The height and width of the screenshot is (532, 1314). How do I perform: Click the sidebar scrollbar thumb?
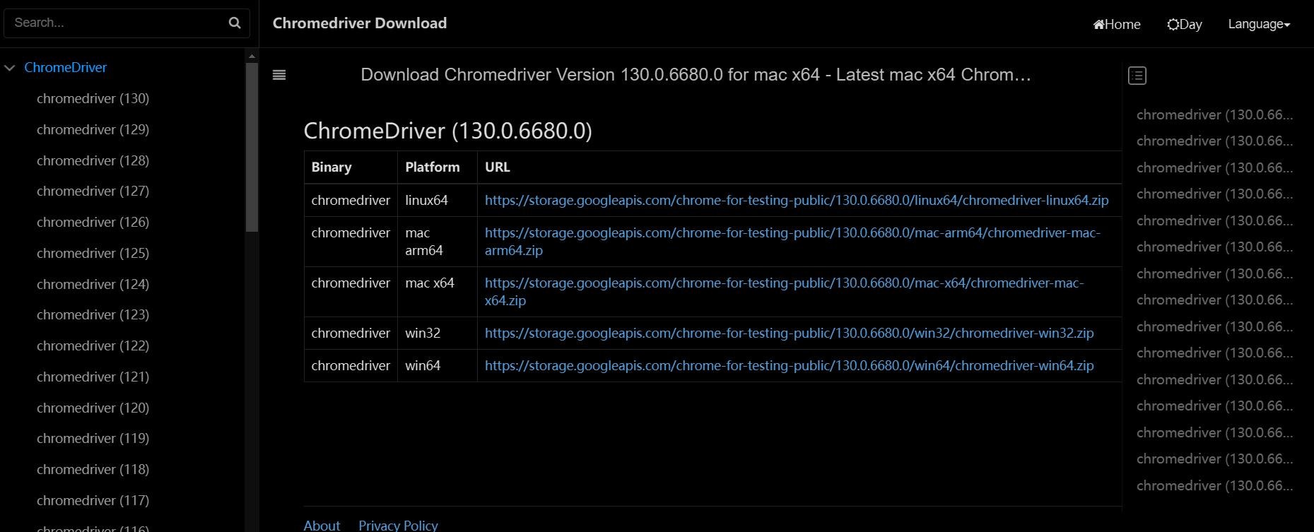(x=252, y=147)
